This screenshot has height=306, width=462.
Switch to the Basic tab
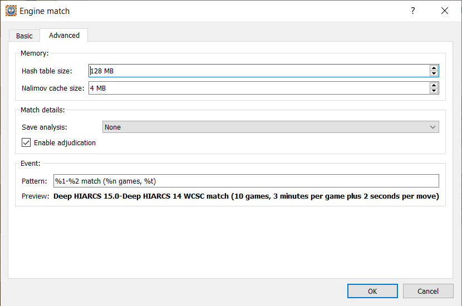click(24, 36)
